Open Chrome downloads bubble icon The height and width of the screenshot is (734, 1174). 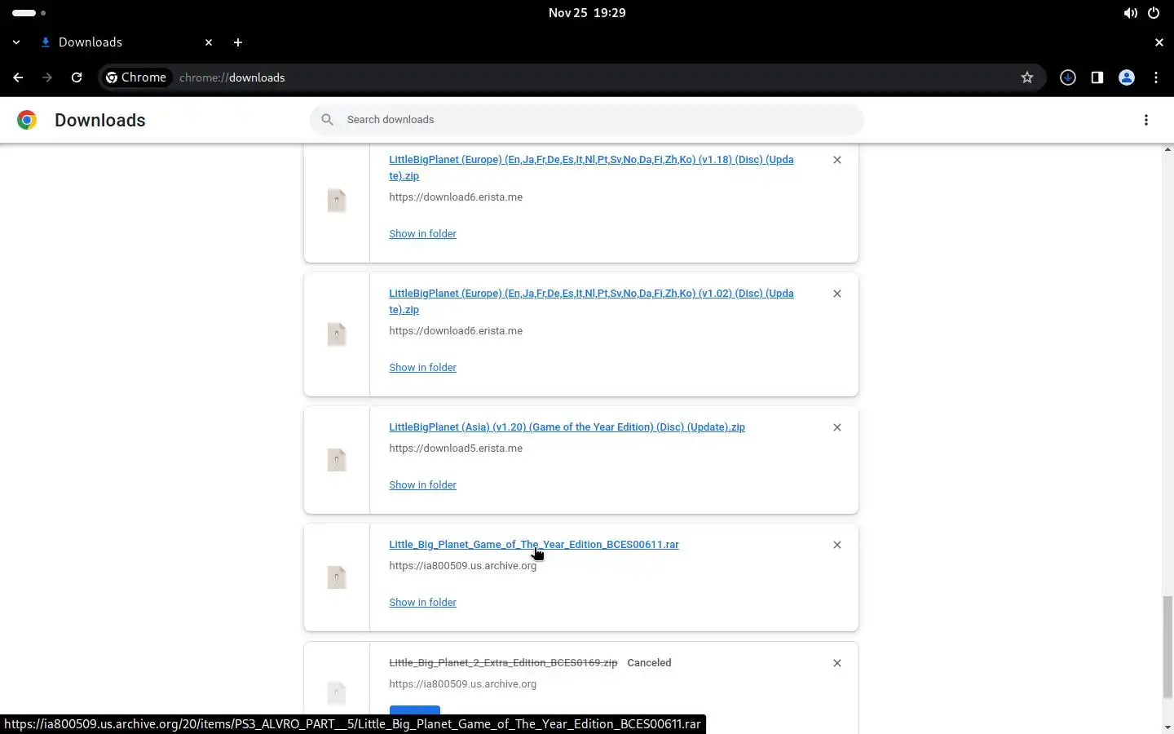click(1068, 77)
